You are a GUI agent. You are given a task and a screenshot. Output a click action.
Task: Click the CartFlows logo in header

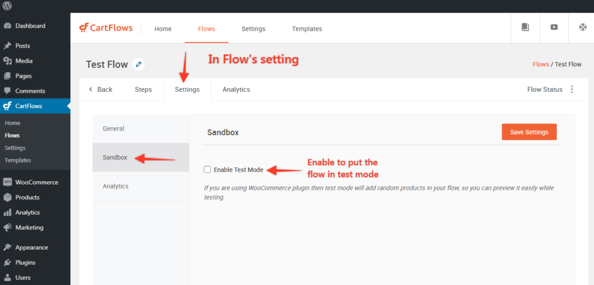tap(106, 28)
